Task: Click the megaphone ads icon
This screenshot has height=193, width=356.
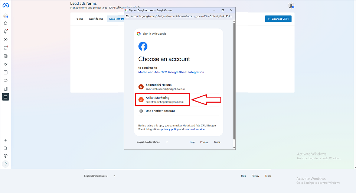Action: [x=6, y=80]
